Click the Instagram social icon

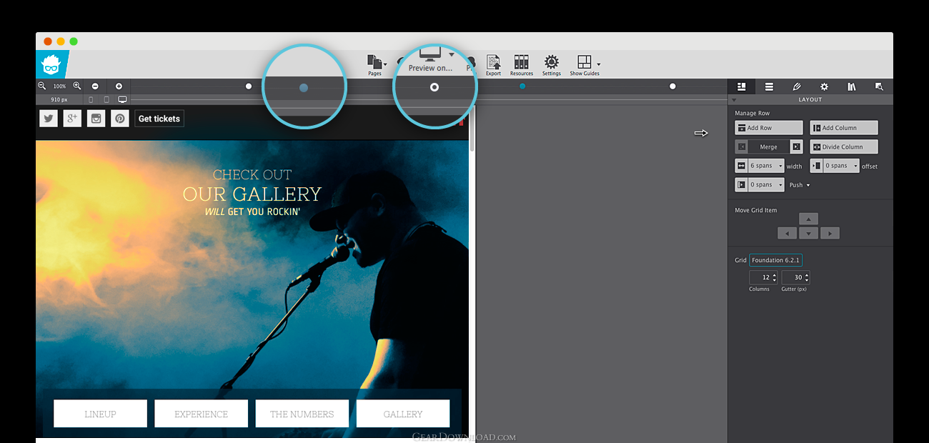click(x=96, y=119)
